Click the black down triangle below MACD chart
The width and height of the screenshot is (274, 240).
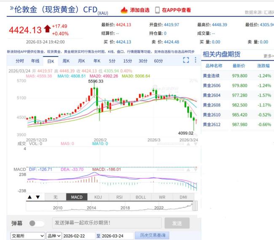(38, 197)
